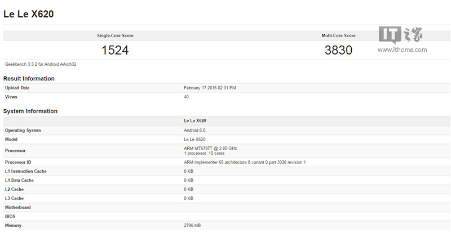Screen dimensions: 451x234
Task: Select the bold 'Le Le X620' column header
Action: click(195, 120)
